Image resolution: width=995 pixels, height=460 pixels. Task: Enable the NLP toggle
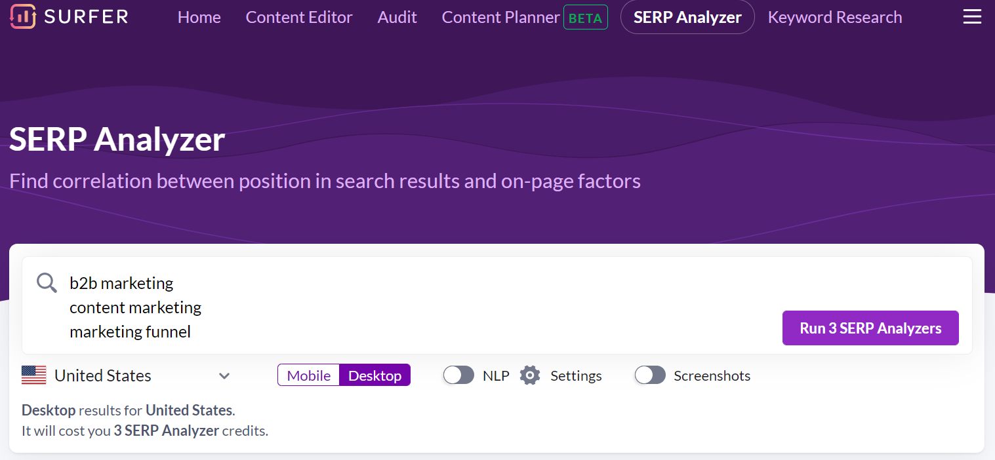458,375
